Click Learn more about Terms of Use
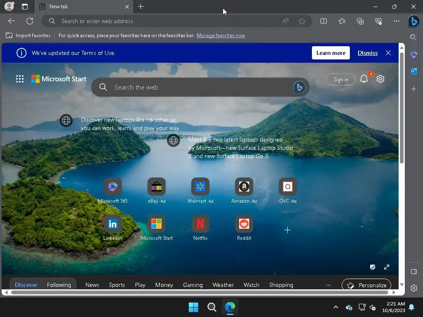 (331, 53)
